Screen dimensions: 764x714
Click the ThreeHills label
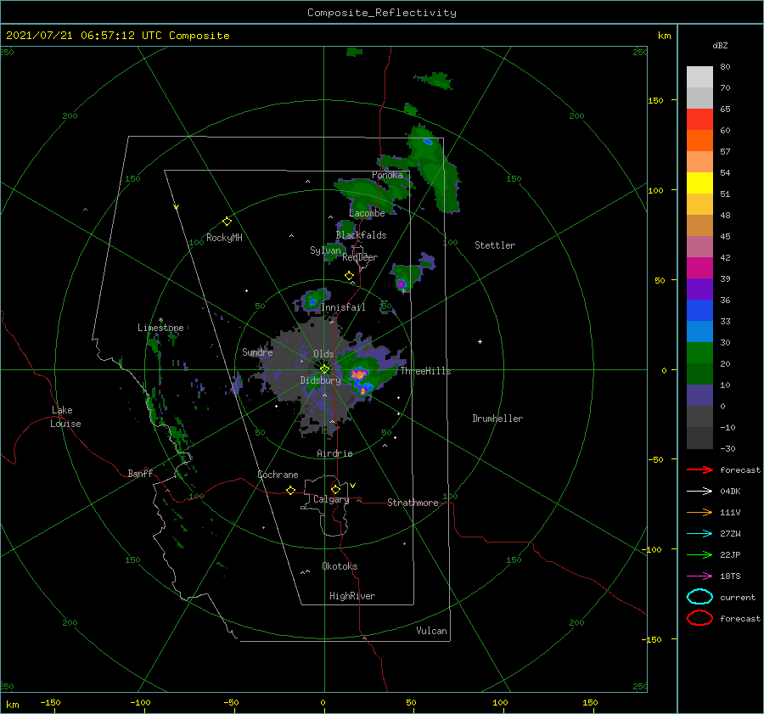[x=425, y=371]
